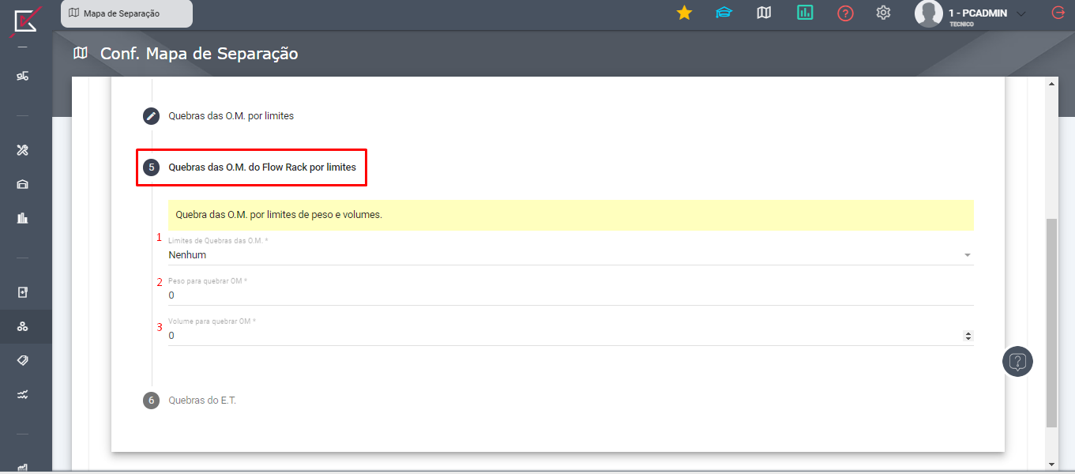
Task: Click the map icon in top bar
Action: [x=764, y=13]
